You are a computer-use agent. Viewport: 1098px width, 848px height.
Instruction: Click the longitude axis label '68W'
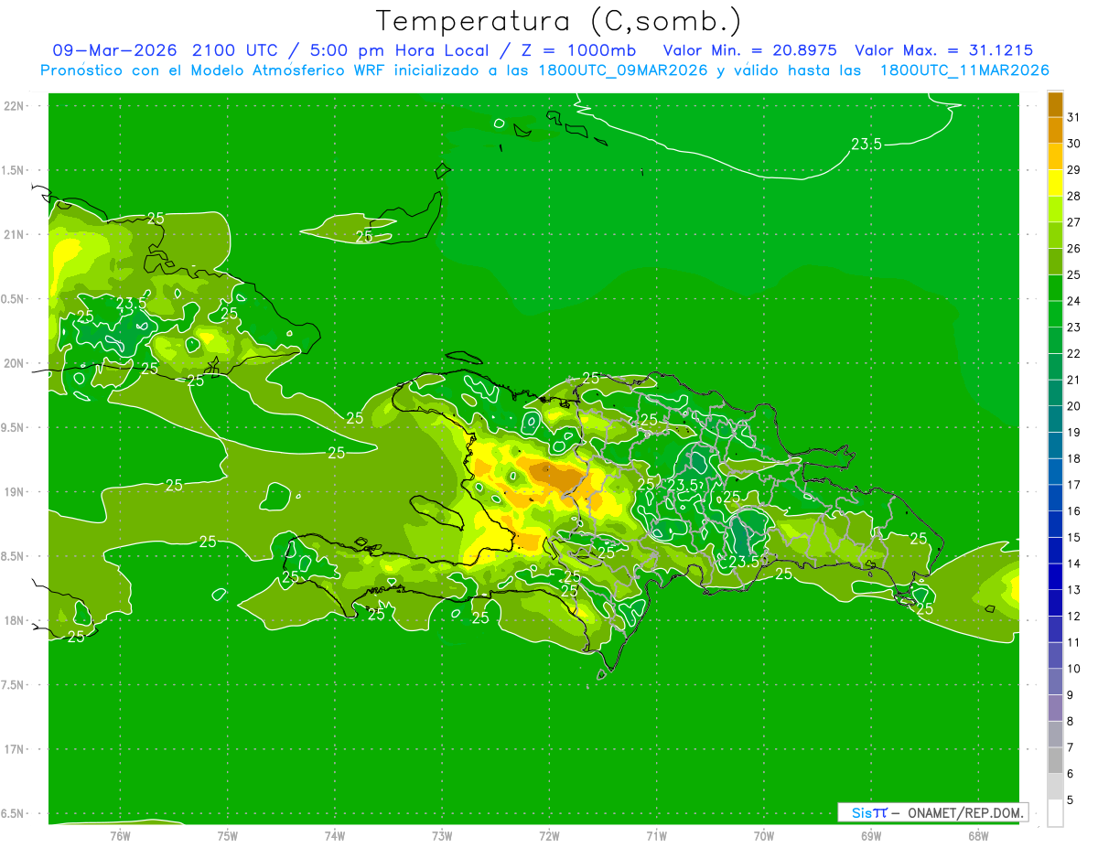(x=977, y=836)
